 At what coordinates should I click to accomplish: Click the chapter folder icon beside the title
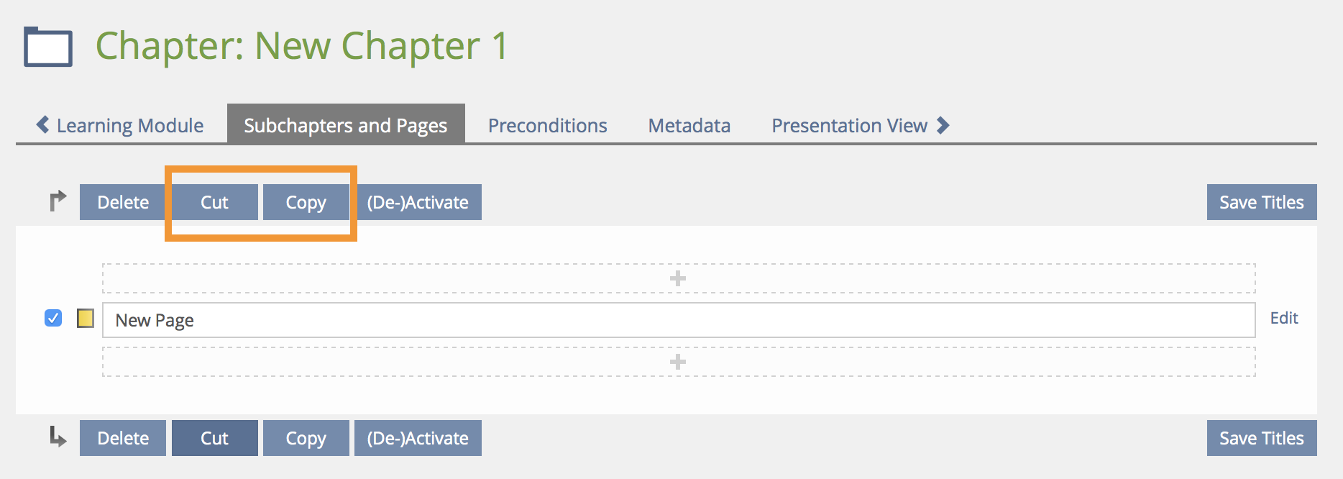click(x=48, y=47)
